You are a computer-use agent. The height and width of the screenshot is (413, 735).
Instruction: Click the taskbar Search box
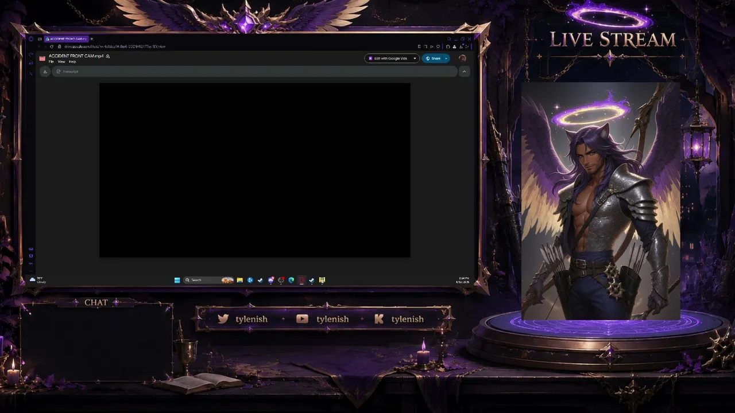coord(209,280)
